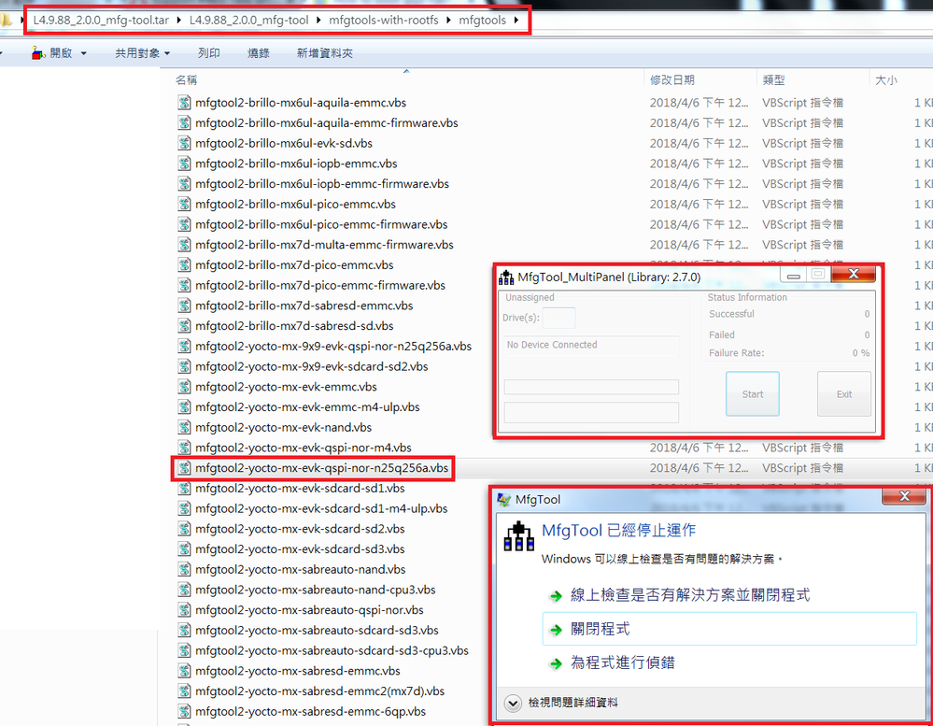The image size is (933, 726).
Task: Click the Drive(s) field in MfgTool_MultiPanel
Action: click(558, 318)
